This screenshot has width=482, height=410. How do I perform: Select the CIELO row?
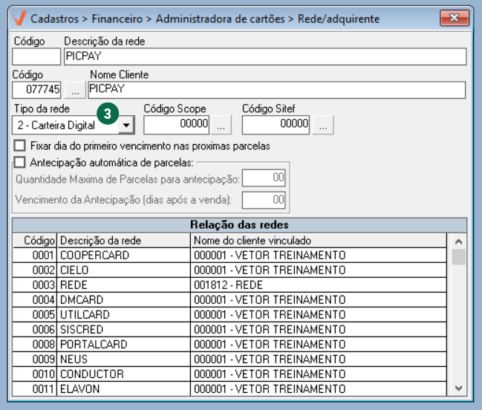point(229,270)
